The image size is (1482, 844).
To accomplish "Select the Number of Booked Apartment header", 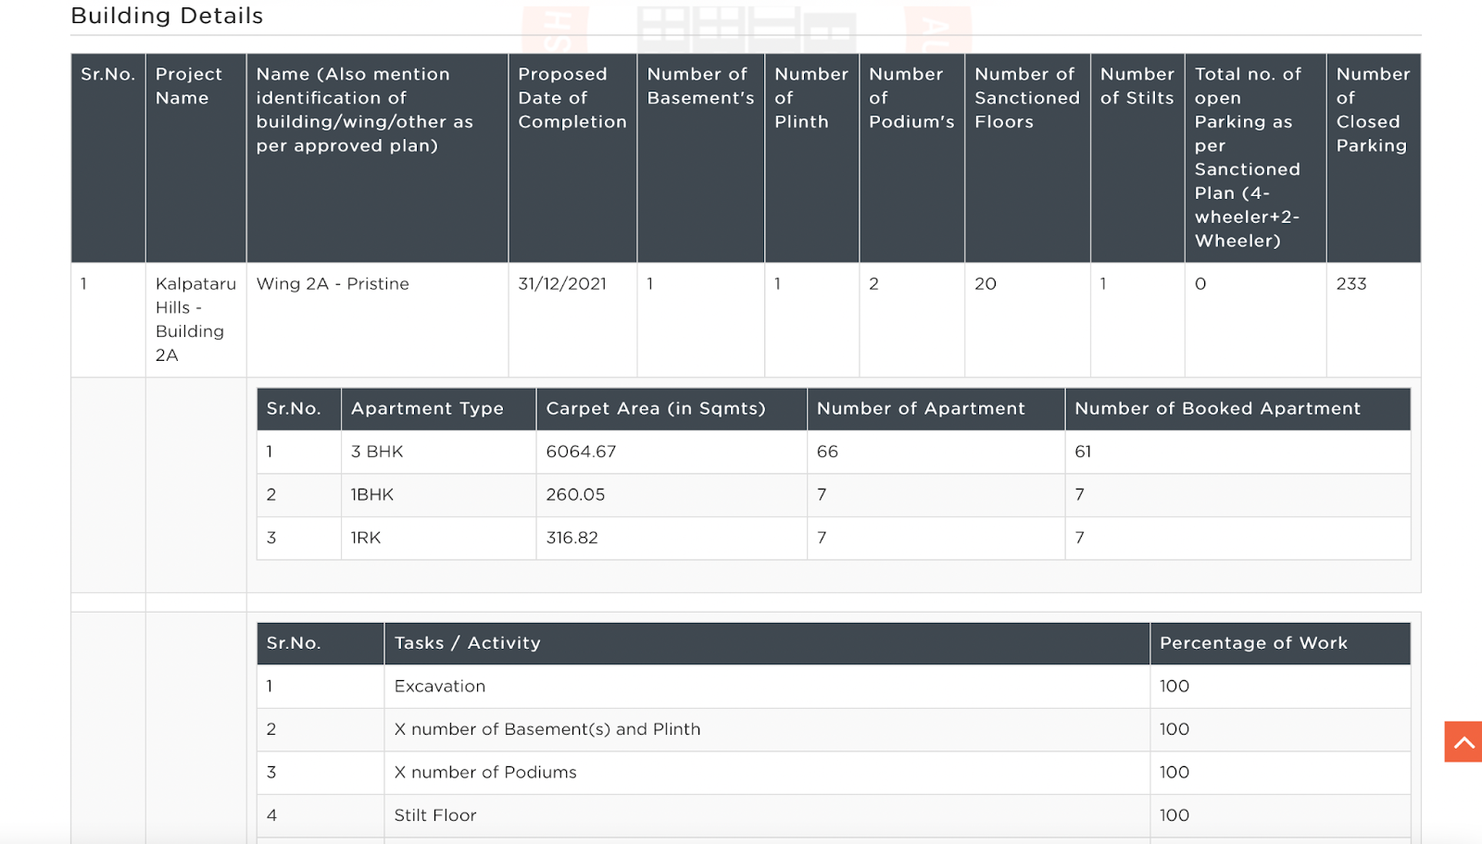I will point(1237,409).
